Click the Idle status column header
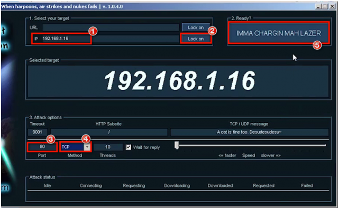Screen dimensions: 338x208 pos(48,186)
